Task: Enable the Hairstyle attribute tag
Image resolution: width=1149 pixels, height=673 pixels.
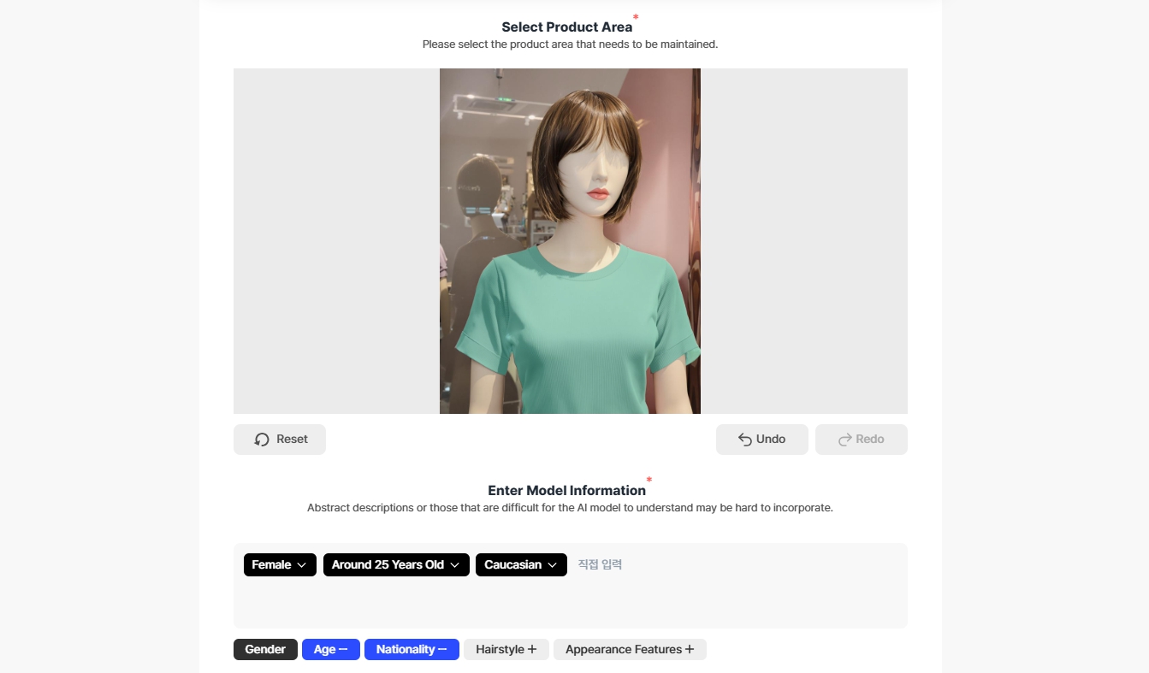Action: (506, 649)
